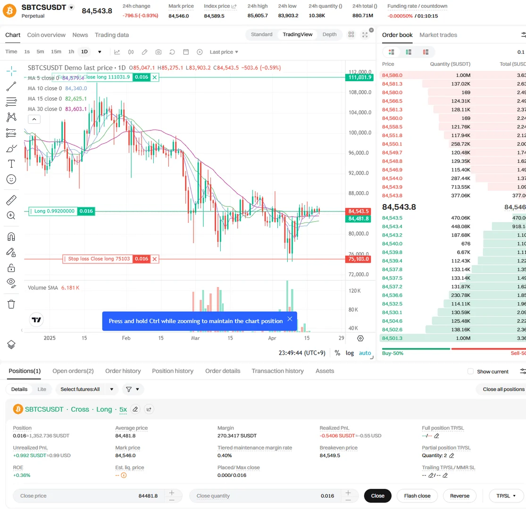Open chart settings gear at time axis
526x510 pixels.
(360, 339)
